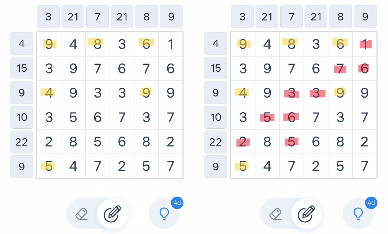The height and width of the screenshot is (234, 388).
Task: Toggle yellow-highlighted 9 in left grid's first row
Action: 49,44
